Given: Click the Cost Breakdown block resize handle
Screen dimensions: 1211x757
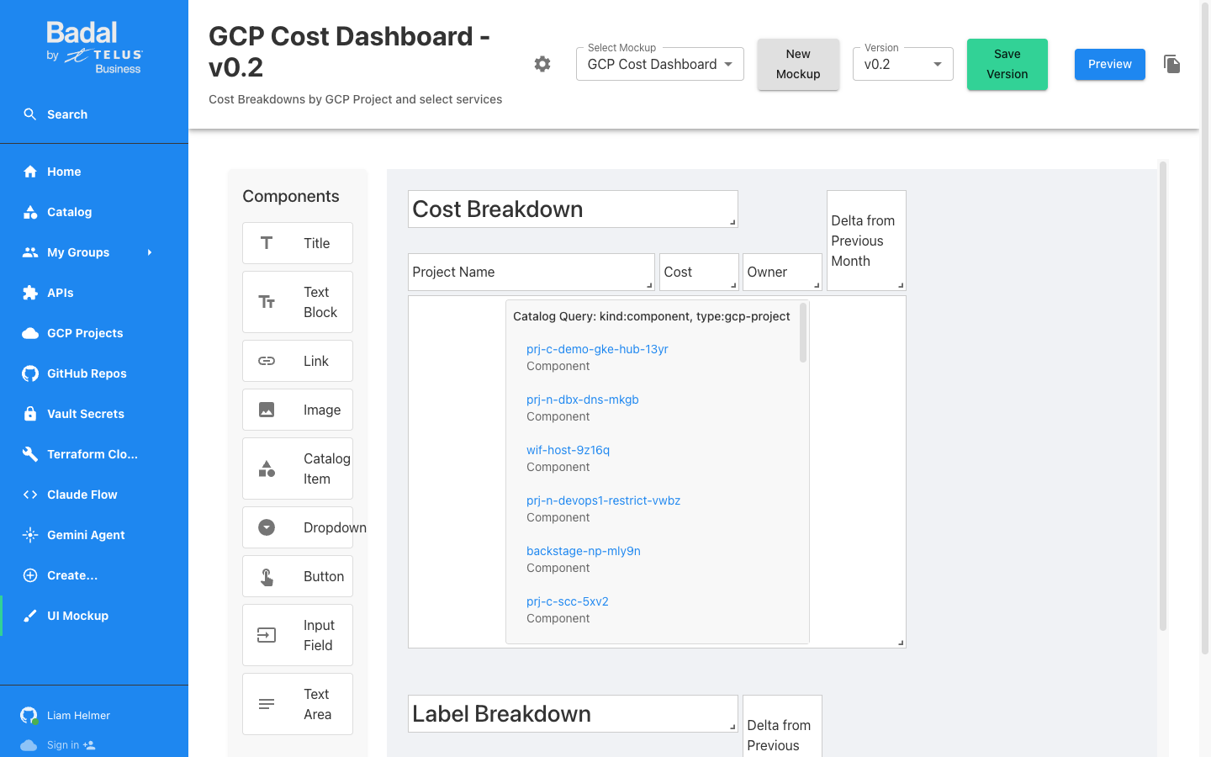Looking at the screenshot, I should 732,222.
